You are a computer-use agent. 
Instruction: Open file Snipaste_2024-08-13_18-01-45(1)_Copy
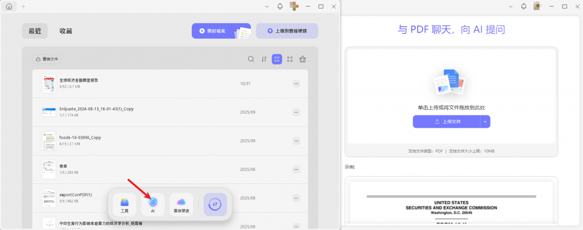[170, 112]
